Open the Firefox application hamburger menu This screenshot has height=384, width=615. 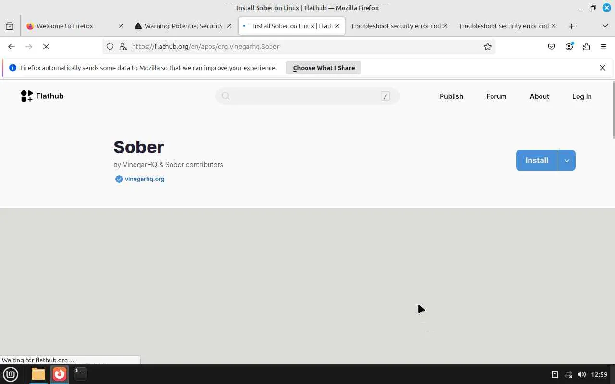(603, 47)
